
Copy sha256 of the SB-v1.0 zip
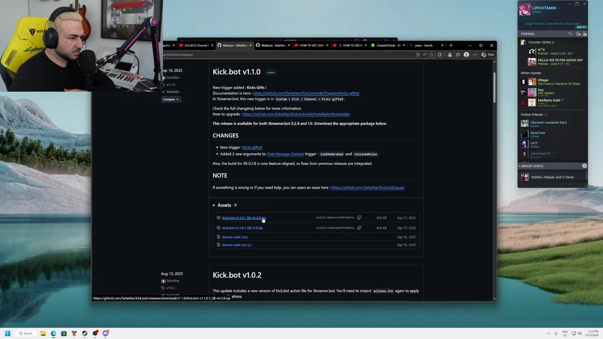tap(359, 228)
